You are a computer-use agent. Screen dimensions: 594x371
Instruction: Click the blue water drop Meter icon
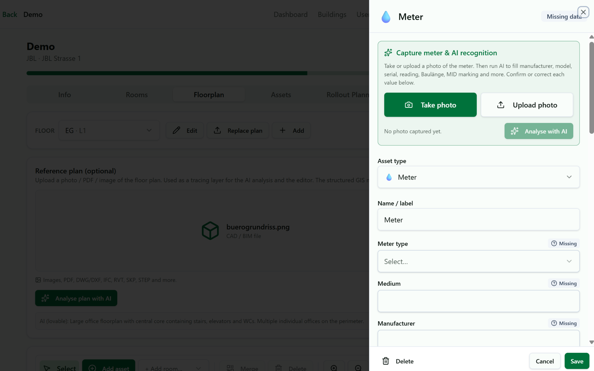pyautogui.click(x=386, y=17)
